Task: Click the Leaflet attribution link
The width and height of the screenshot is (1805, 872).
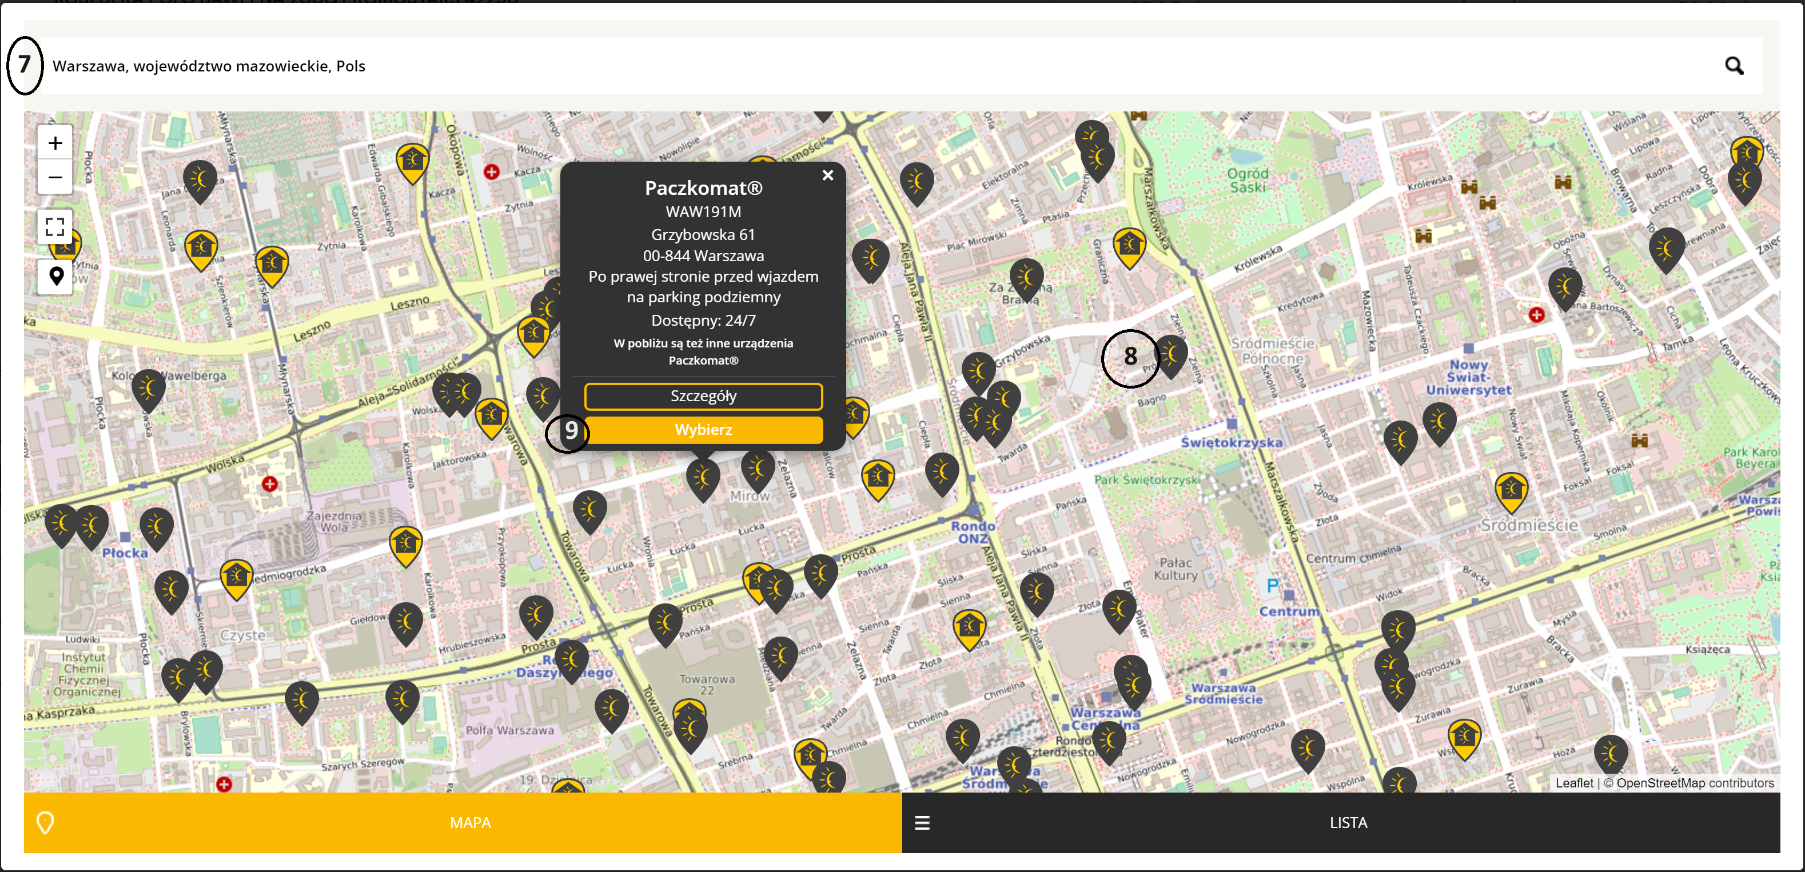Action: [1574, 783]
